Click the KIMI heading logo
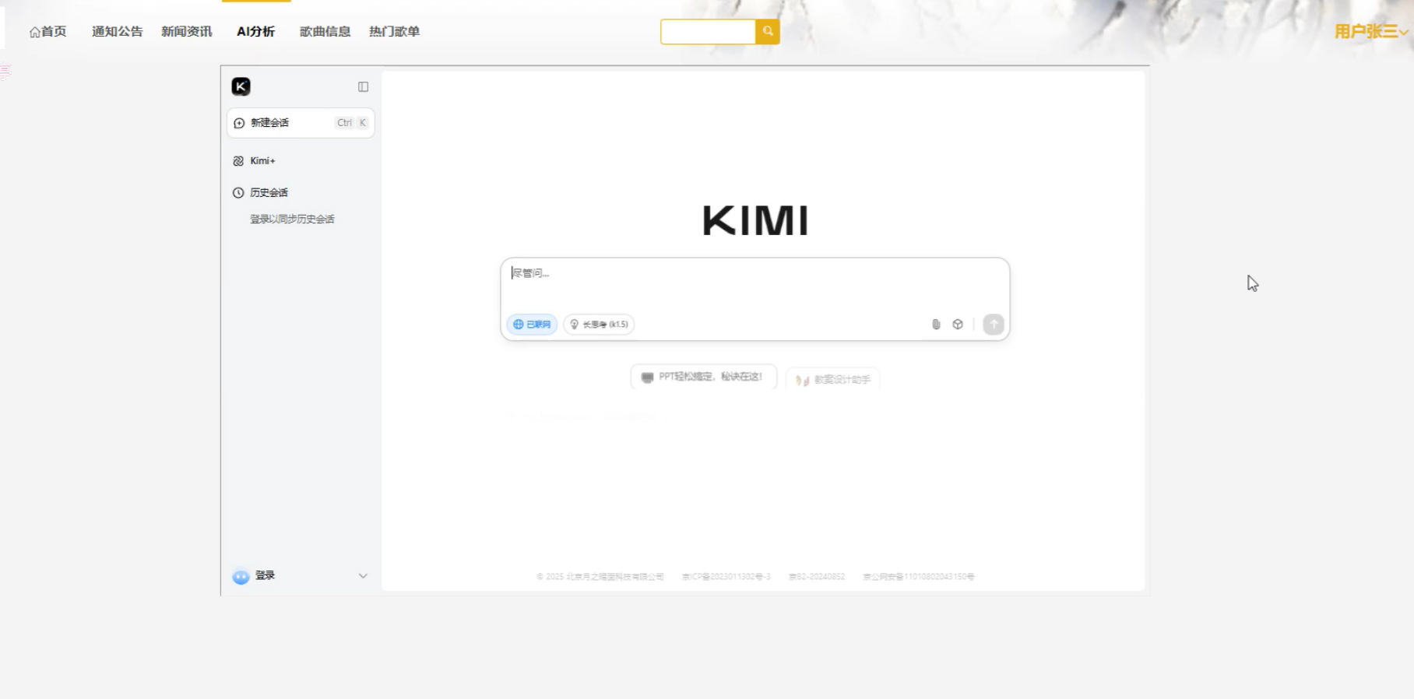 755,220
